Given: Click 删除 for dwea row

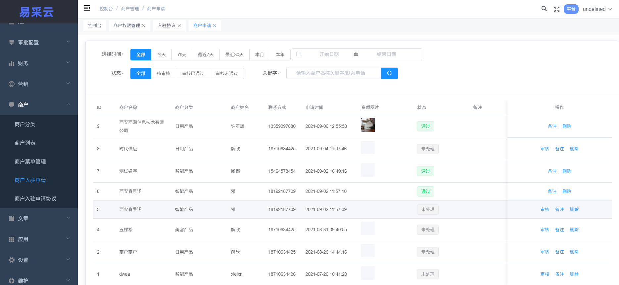Looking at the screenshot, I should pyautogui.click(x=574, y=274).
